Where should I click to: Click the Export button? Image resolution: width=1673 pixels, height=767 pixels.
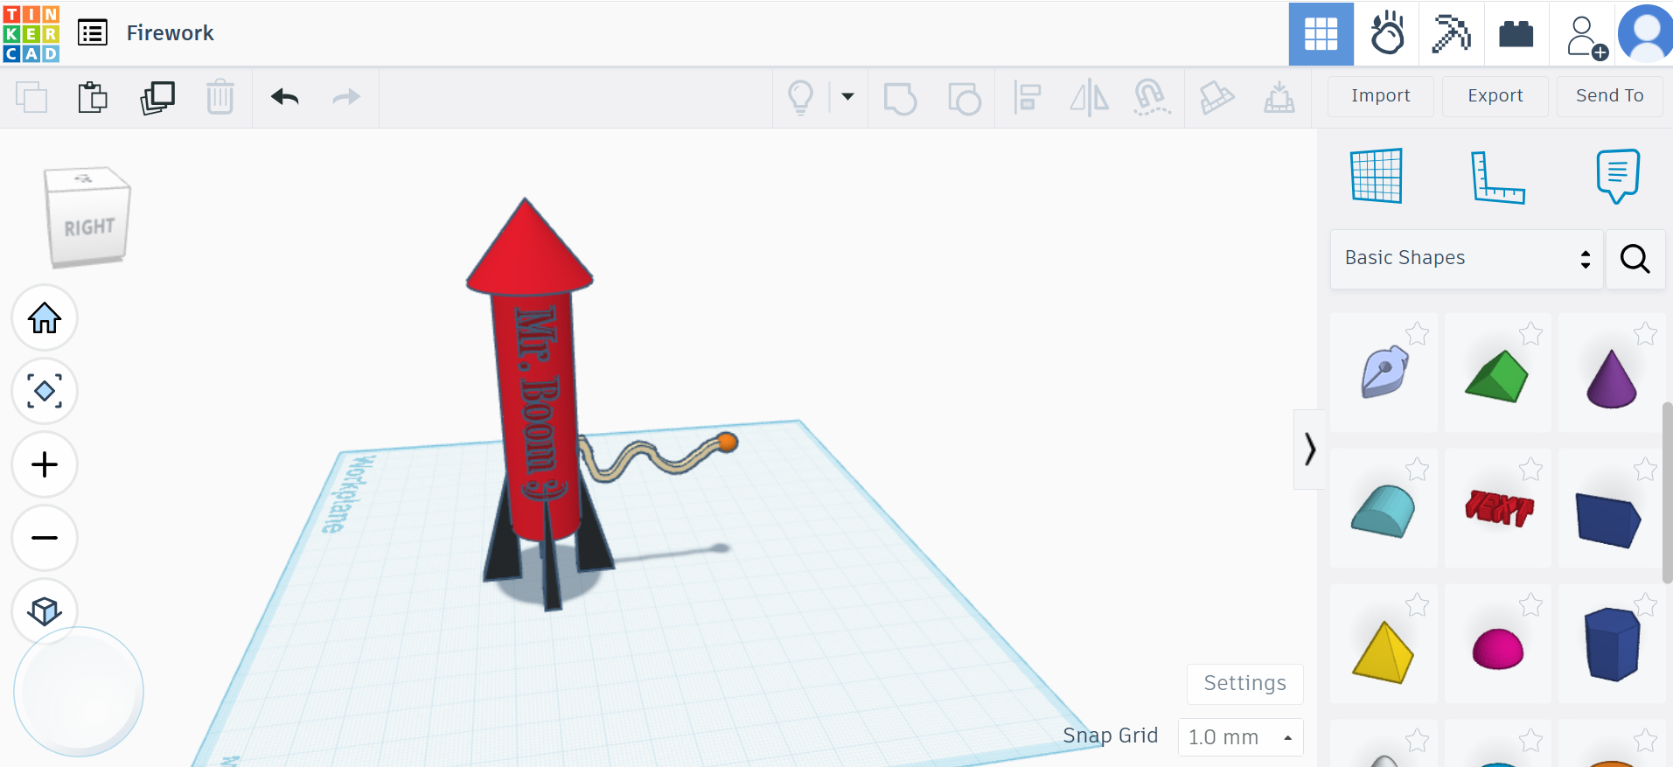1495,96
